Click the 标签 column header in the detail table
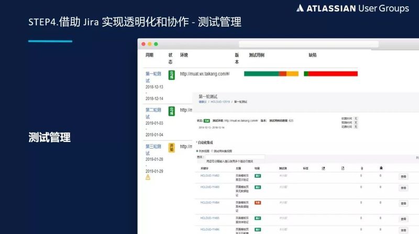The width and height of the screenshot is (419, 234). click(306, 169)
